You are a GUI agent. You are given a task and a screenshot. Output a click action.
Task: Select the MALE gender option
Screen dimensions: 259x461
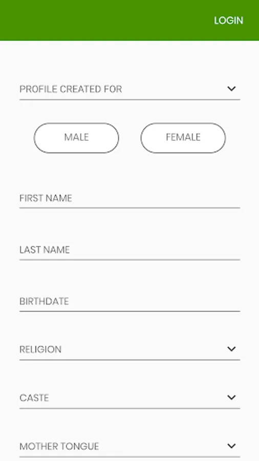point(76,138)
